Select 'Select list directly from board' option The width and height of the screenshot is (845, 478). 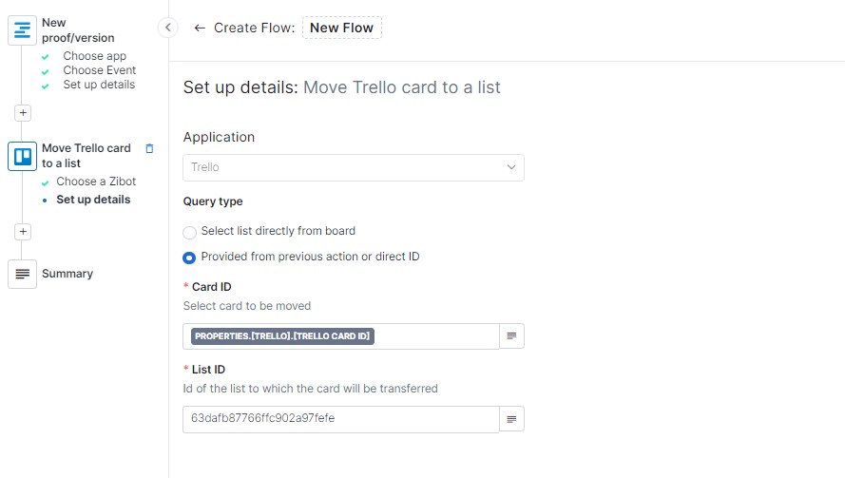coord(190,232)
